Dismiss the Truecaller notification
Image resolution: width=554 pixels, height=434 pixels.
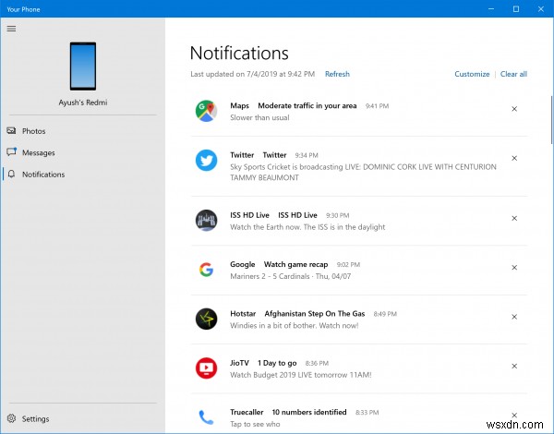(514, 415)
